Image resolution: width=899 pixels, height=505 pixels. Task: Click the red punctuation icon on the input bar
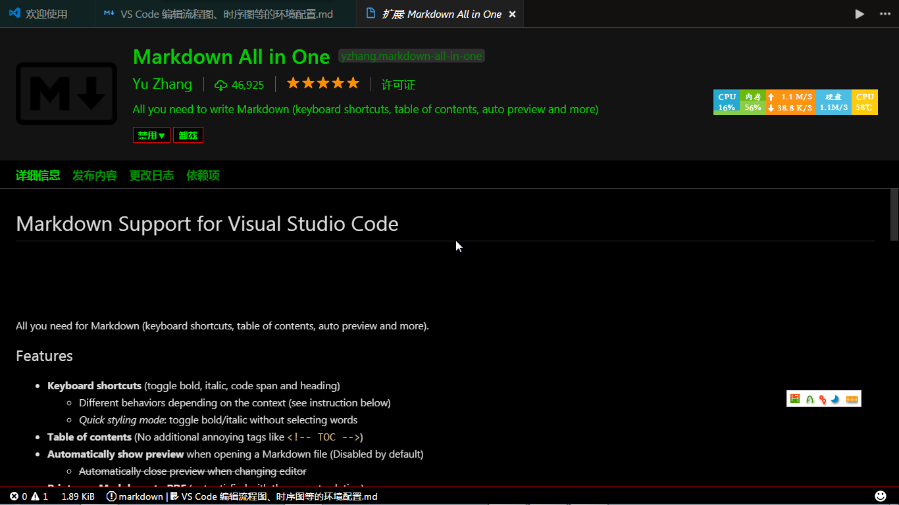[823, 399]
